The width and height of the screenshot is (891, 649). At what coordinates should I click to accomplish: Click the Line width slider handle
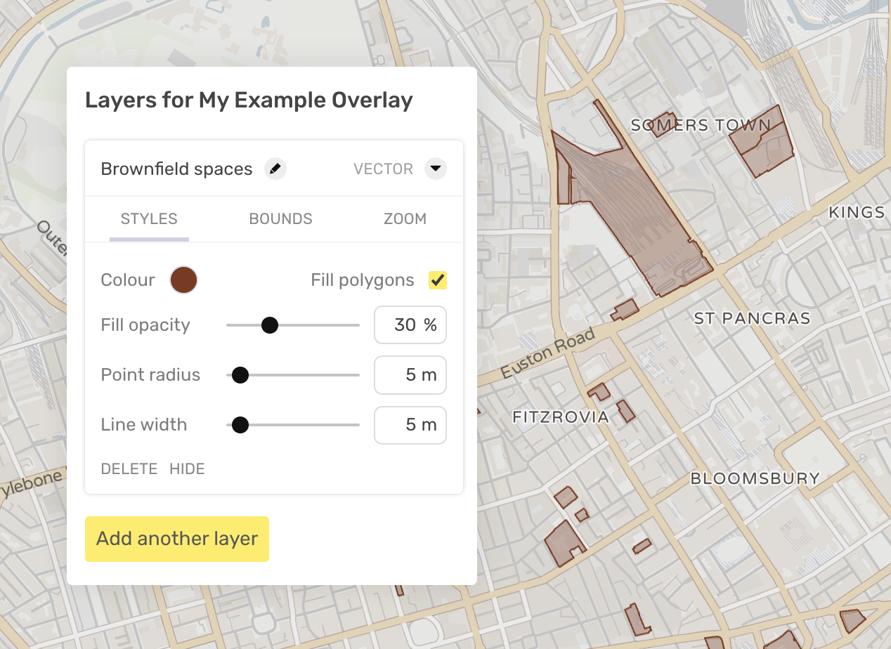pos(240,425)
